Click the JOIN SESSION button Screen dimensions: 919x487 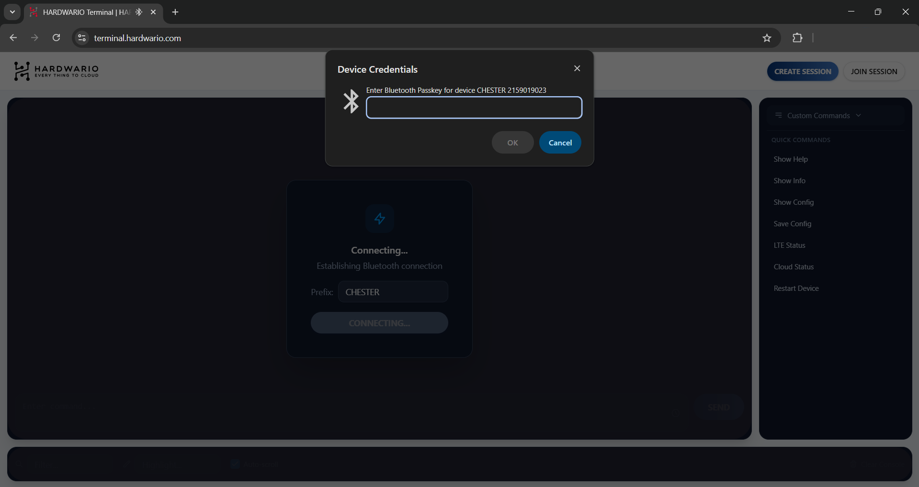pyautogui.click(x=874, y=71)
